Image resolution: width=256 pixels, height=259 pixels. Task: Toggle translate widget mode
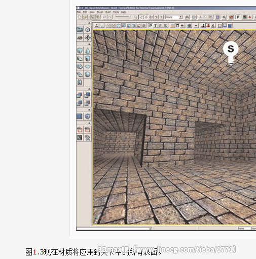(146, 17)
